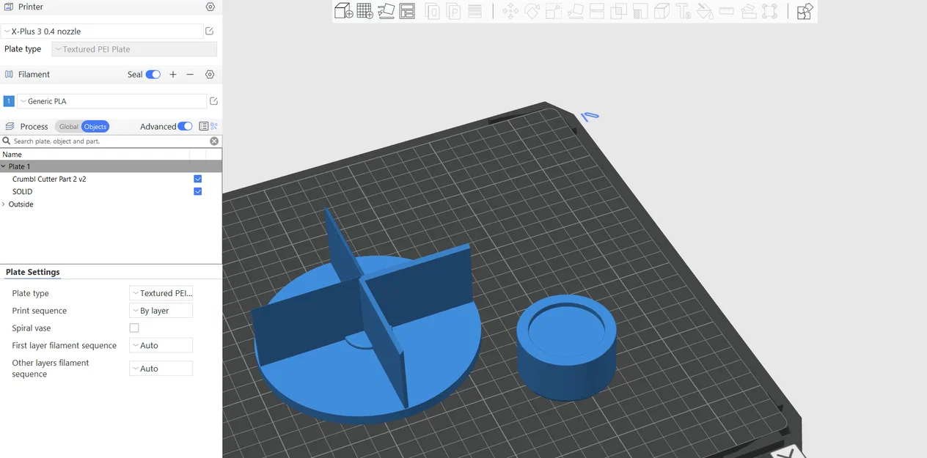Open Textured PEI Plate dropdown under Printer
Image resolution: width=927 pixels, height=458 pixels.
point(134,49)
